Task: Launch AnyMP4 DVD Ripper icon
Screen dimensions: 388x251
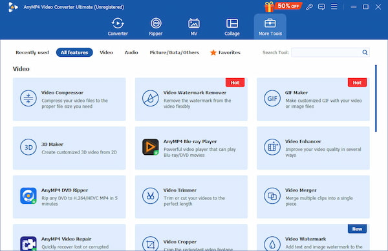Action: (x=28, y=196)
